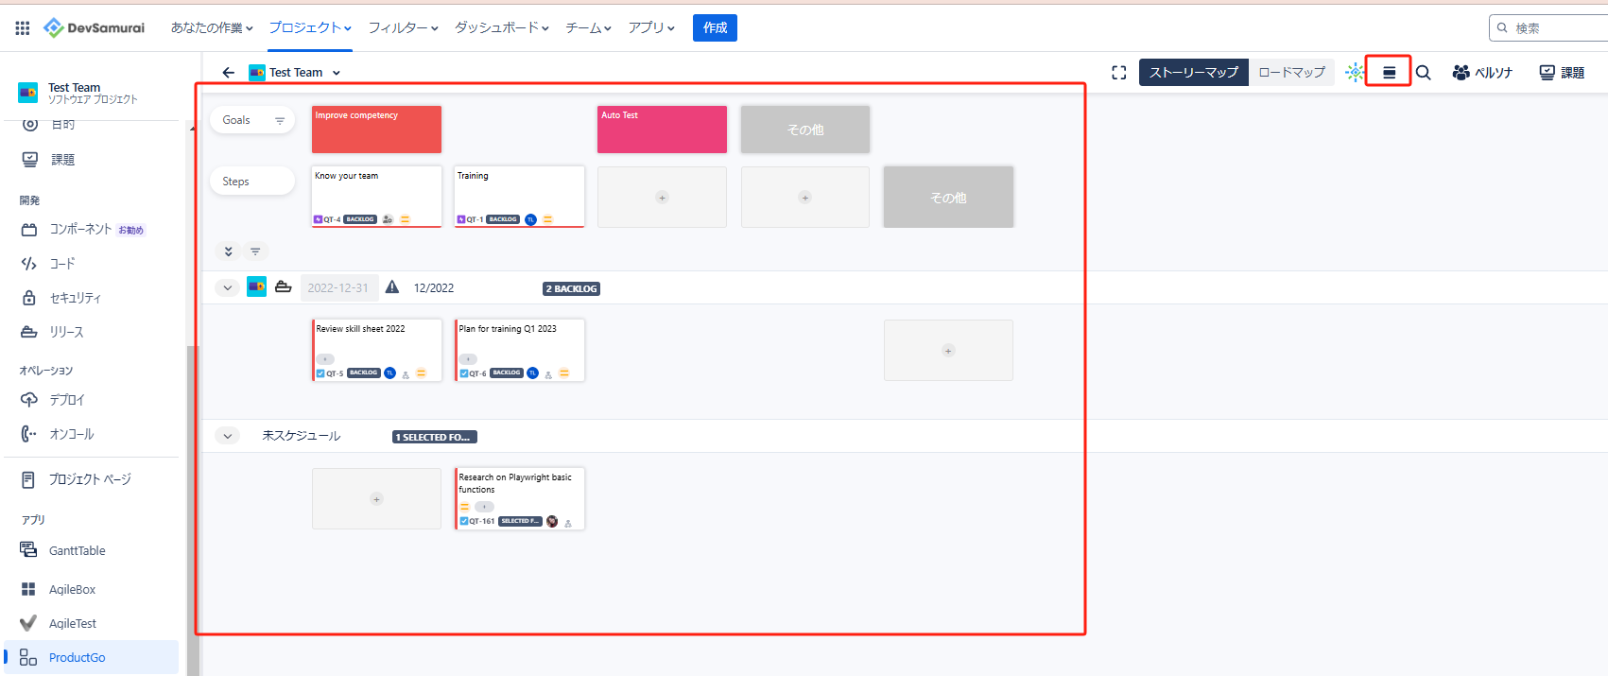This screenshot has width=1608, height=676.
Task: Collapse the 未スケジュール section
Action: (x=227, y=436)
